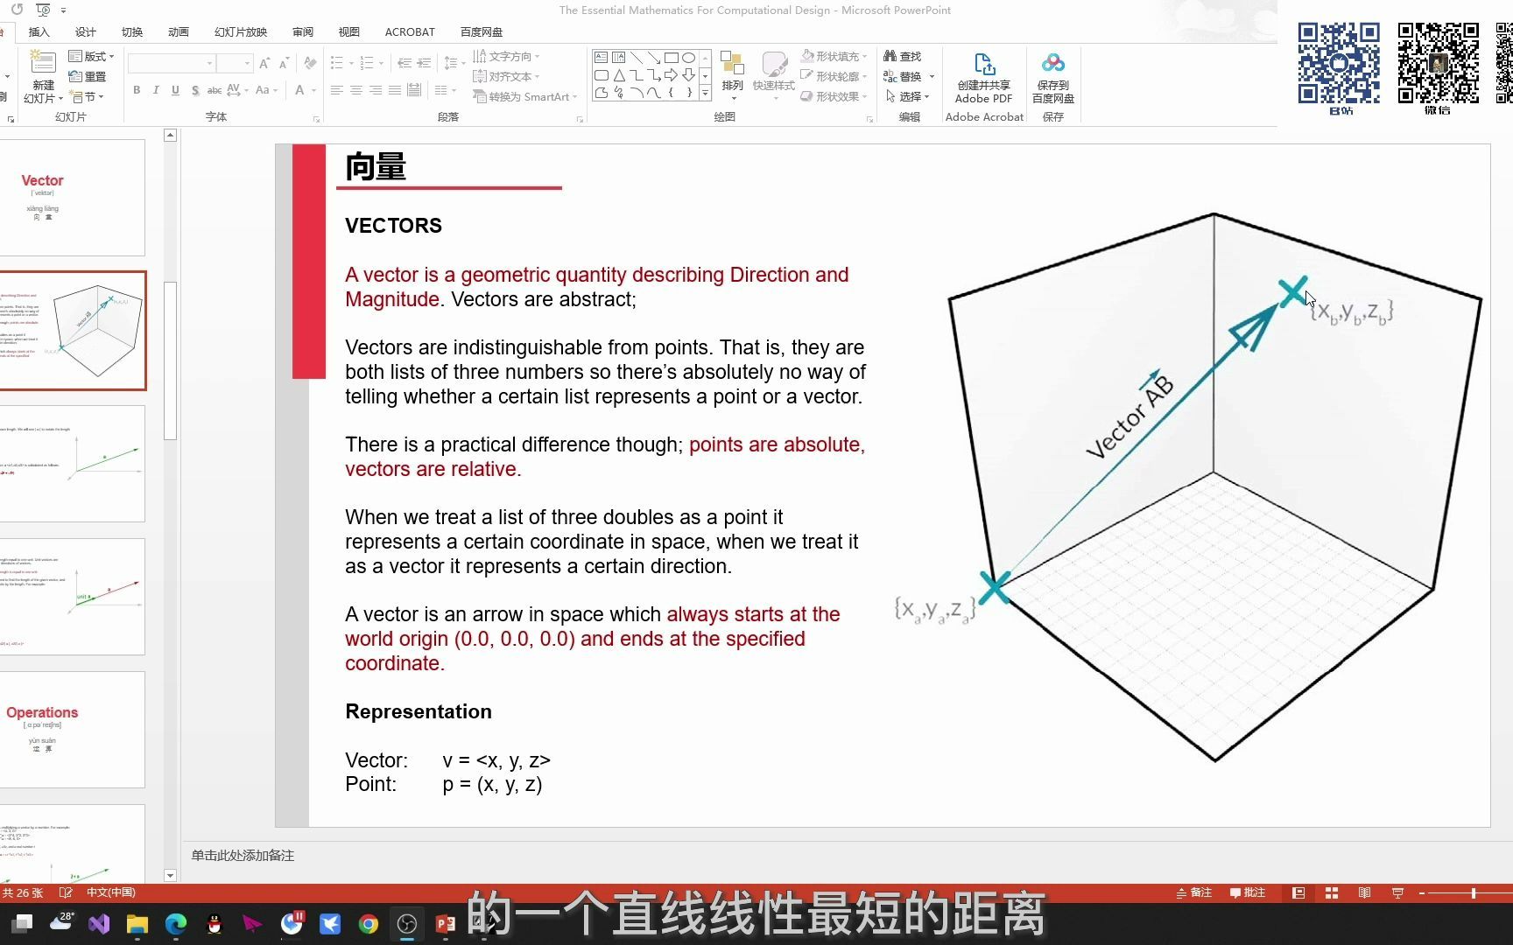Select the oval shape in the gallery
Image resolution: width=1513 pixels, height=945 pixels.
coord(689,58)
